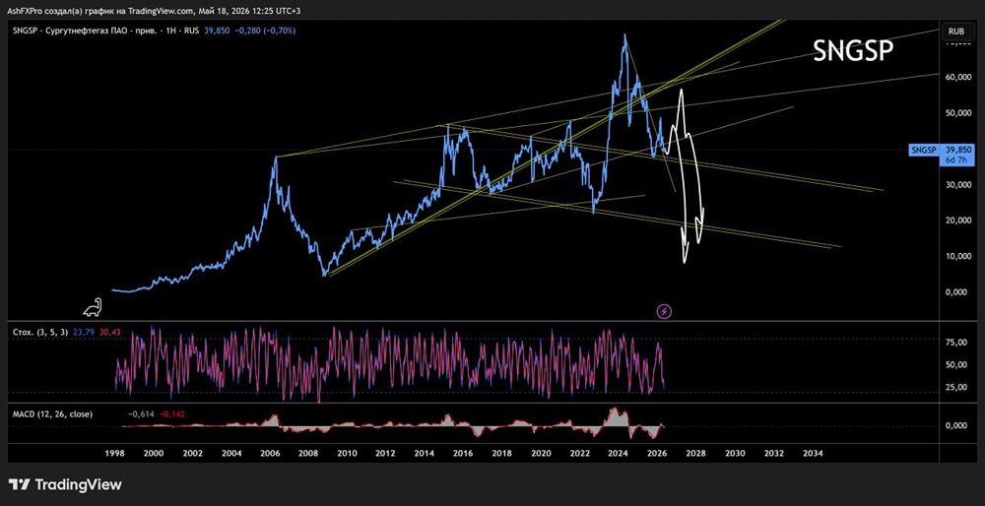Click the last price 39,850 in header
985x506 pixels.
click(216, 31)
